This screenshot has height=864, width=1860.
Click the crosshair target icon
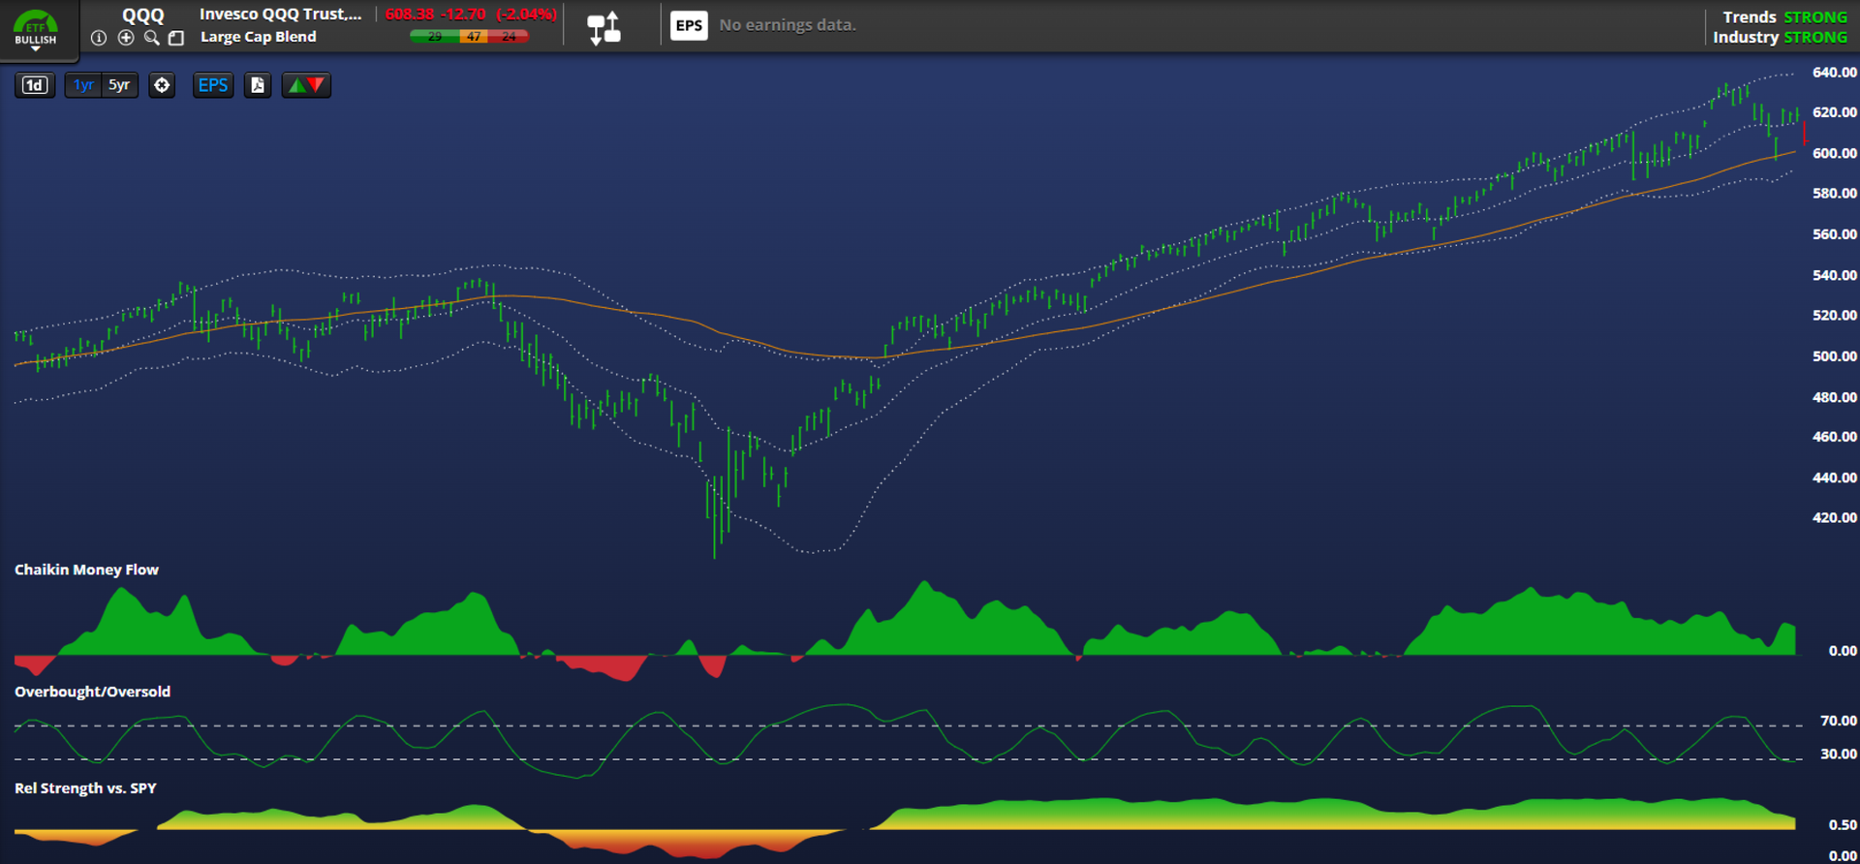(x=162, y=85)
